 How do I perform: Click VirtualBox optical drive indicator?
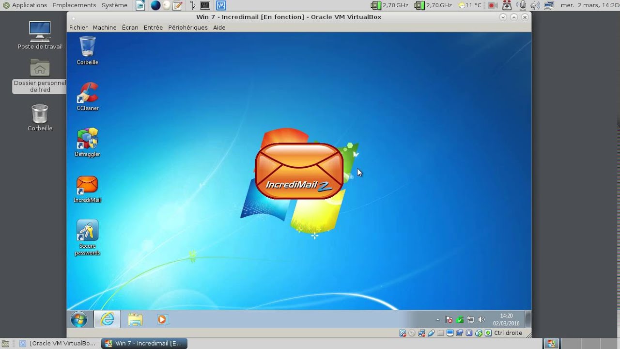click(x=412, y=333)
